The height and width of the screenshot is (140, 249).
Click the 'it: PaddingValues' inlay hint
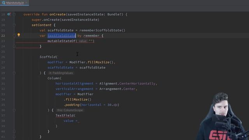coord(61,73)
